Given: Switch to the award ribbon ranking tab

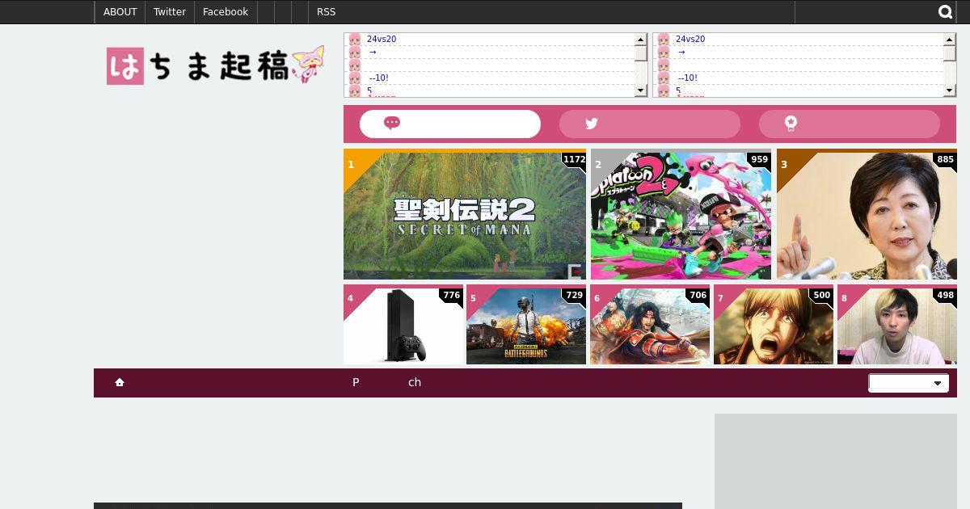Looking at the screenshot, I should 850,124.
